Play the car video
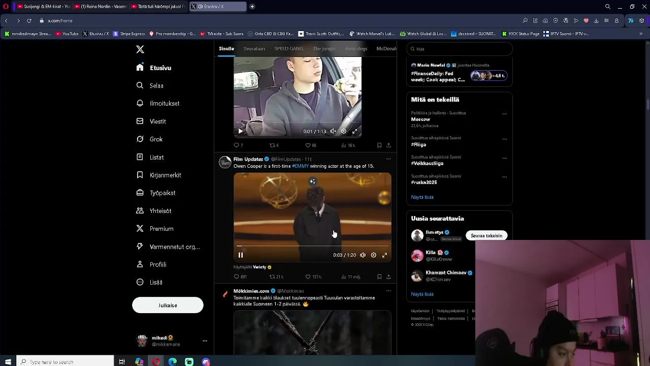 tap(241, 131)
